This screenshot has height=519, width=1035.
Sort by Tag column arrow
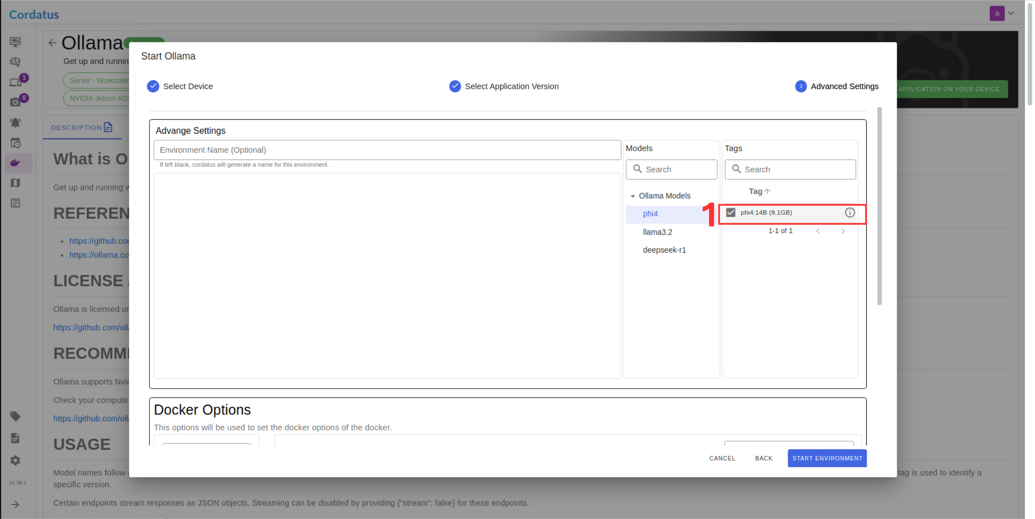point(767,191)
